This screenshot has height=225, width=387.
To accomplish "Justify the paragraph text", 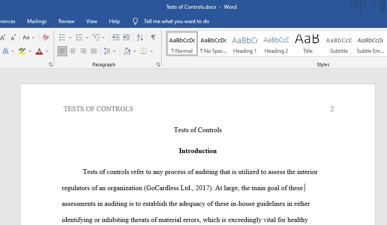I will click(x=94, y=51).
